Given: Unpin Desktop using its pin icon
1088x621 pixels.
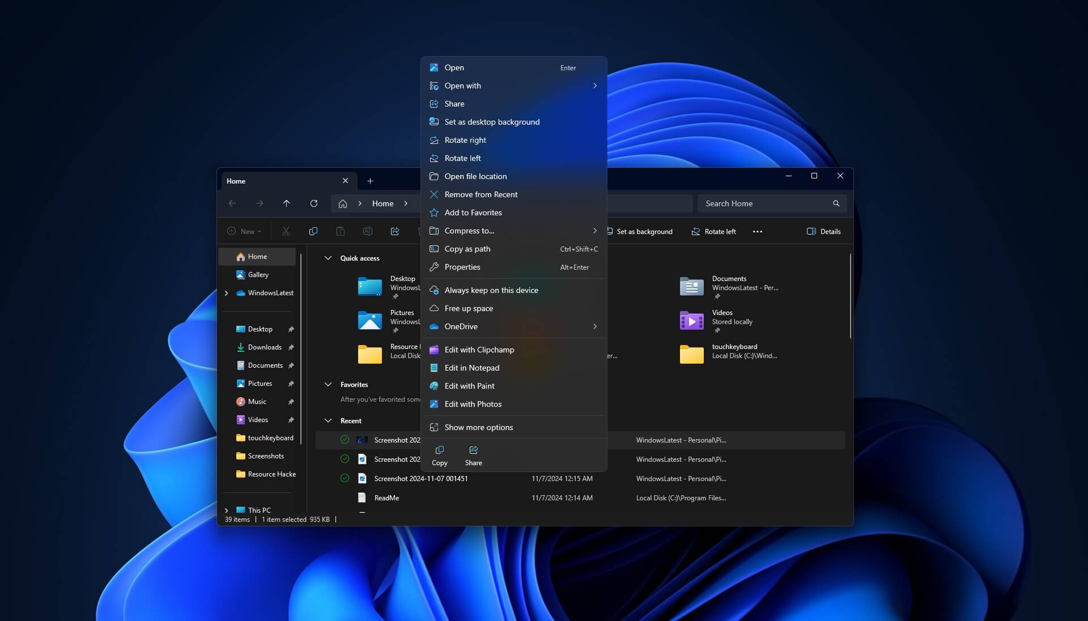Looking at the screenshot, I should [x=291, y=329].
